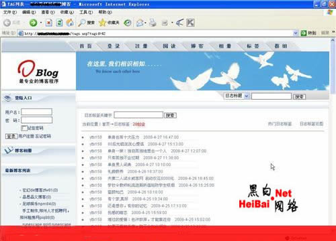Open the 编辑 (Edit) menu
The image size is (336, 241).
point(29,12)
